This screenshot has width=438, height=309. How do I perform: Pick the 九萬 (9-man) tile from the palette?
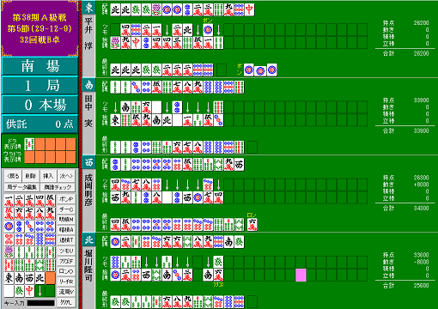[50, 214]
